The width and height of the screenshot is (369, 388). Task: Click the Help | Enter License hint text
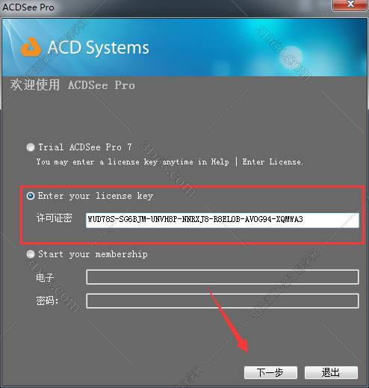[257, 162]
